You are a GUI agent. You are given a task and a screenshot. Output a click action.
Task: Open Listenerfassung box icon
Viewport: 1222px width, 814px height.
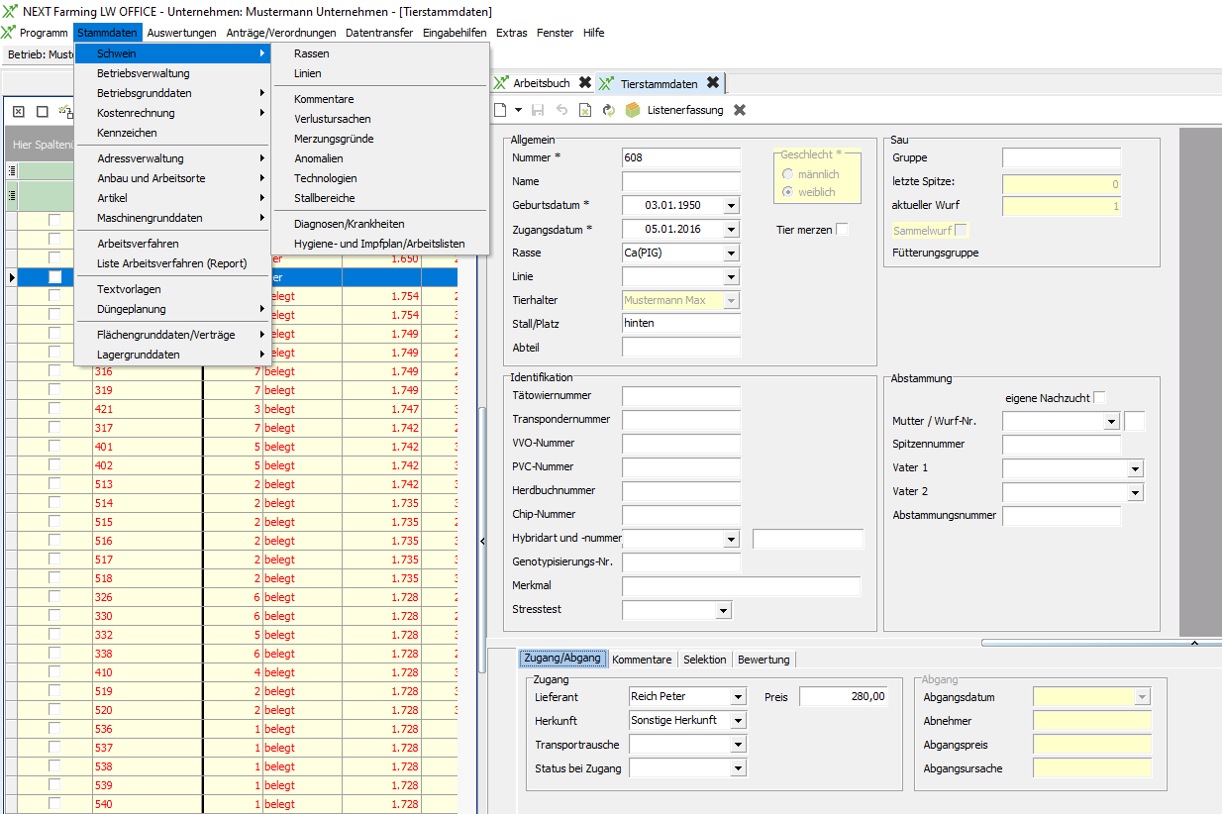click(x=632, y=110)
